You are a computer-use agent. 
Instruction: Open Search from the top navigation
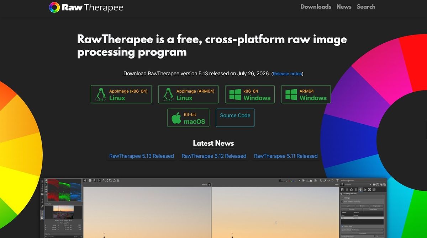366,7
